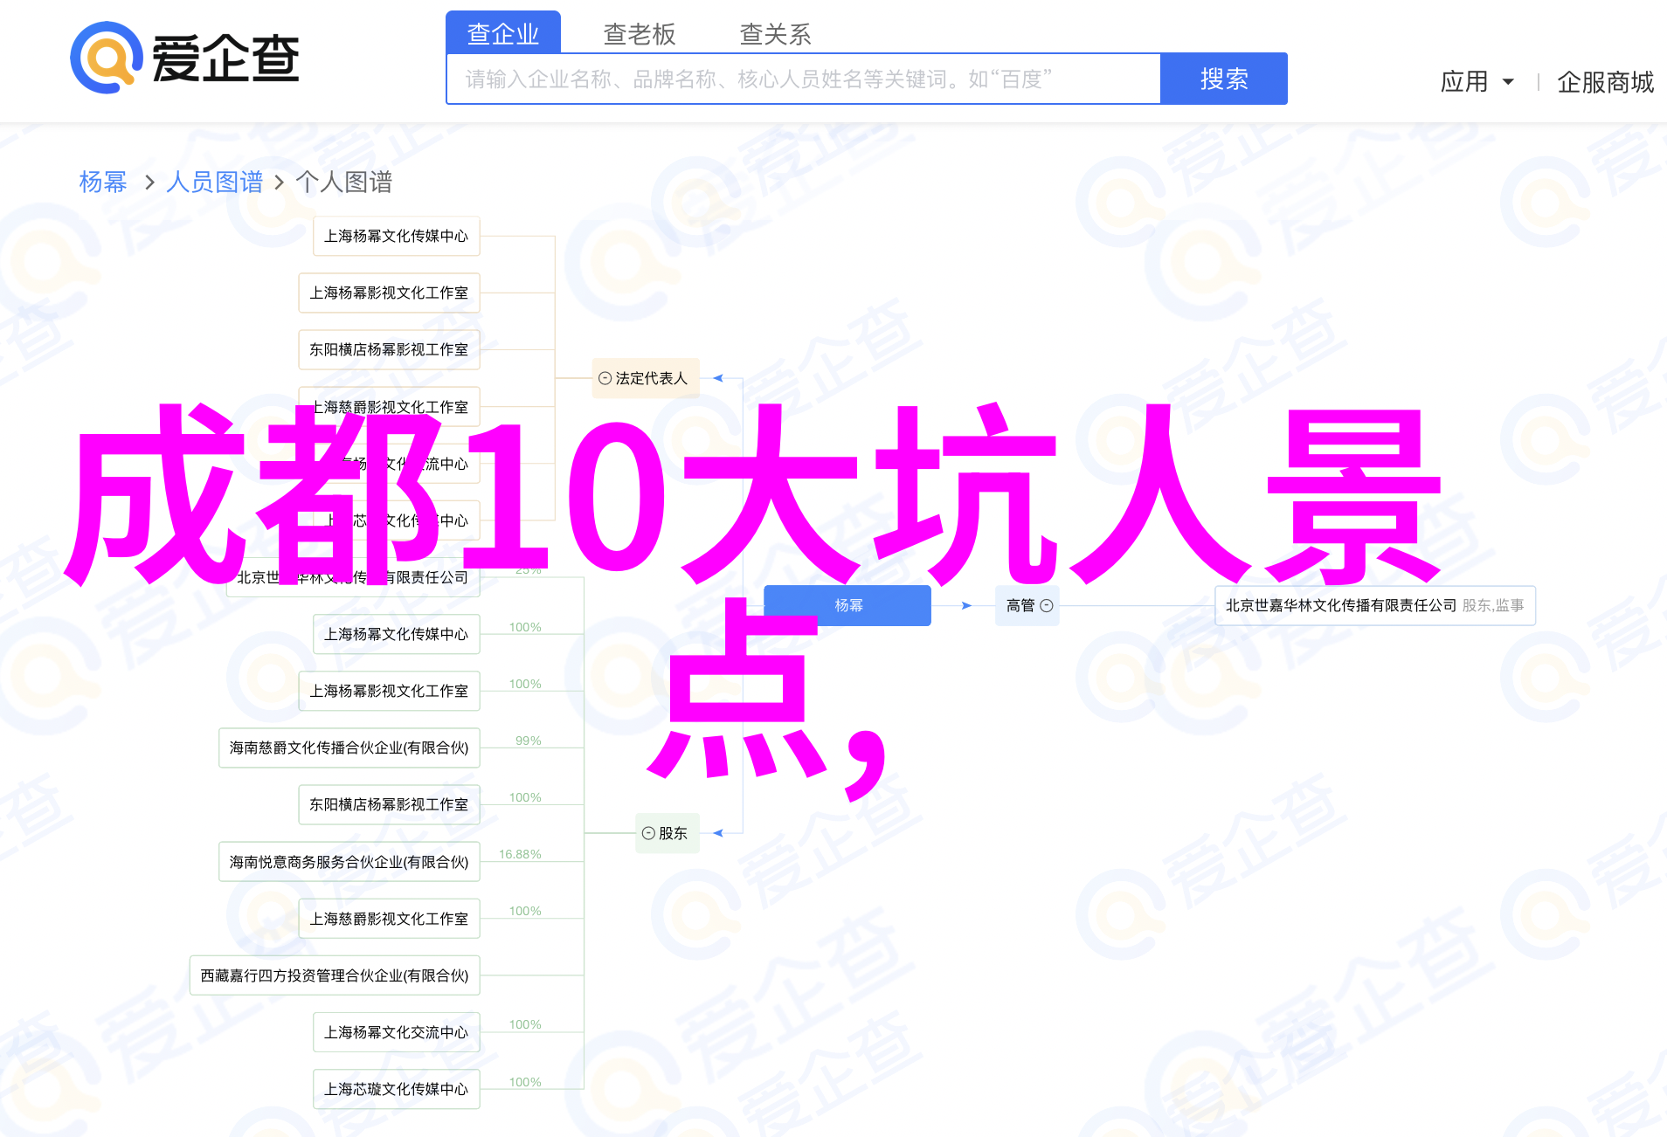1667x1137 pixels.
Task: Open 西藏嘉行四方投资管理合伙企业(有限合伙) node
Action: click(x=335, y=975)
